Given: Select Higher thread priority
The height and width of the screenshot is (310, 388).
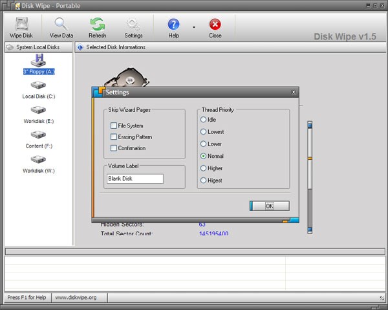Looking at the screenshot, I should coord(203,168).
